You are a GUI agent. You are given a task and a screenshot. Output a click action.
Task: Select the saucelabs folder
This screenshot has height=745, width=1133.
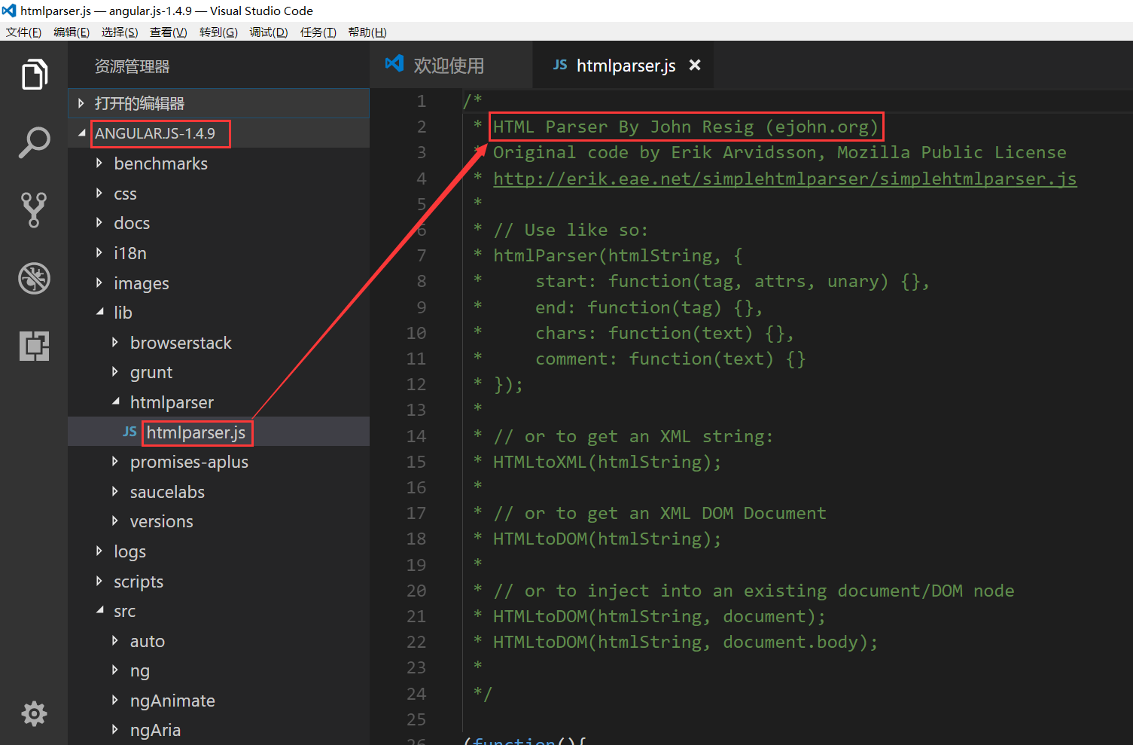[x=218, y=492]
